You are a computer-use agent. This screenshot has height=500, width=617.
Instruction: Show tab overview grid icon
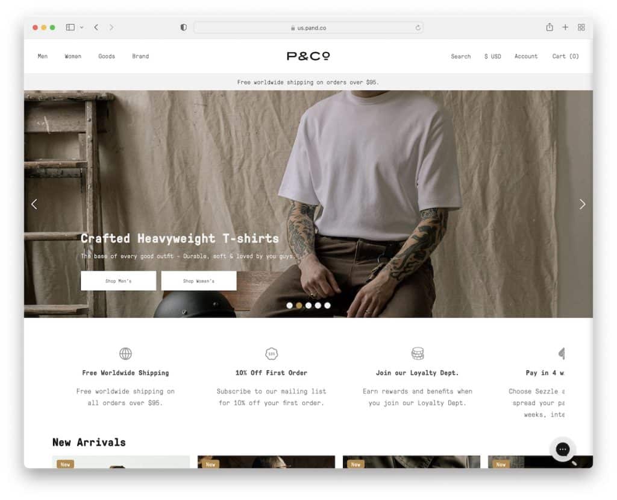tap(581, 27)
